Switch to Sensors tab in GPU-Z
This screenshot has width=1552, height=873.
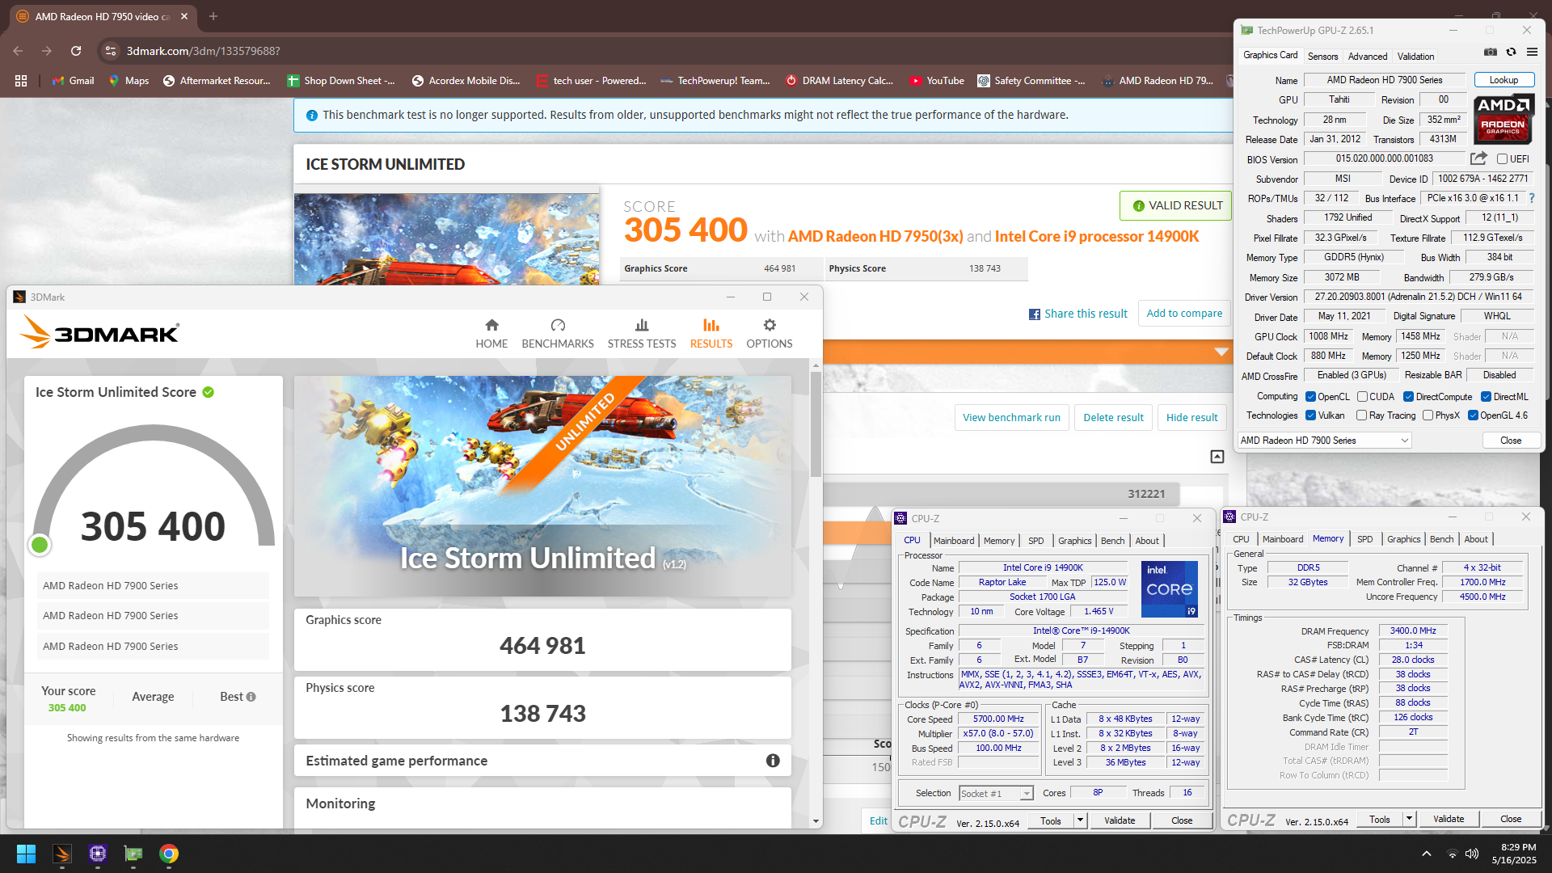pyautogui.click(x=1323, y=57)
